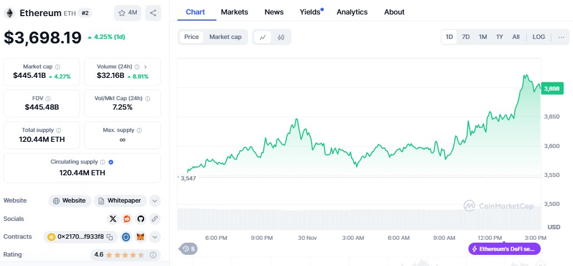Show Market cap info tooltip icon
573x266 pixels.
coord(57,67)
